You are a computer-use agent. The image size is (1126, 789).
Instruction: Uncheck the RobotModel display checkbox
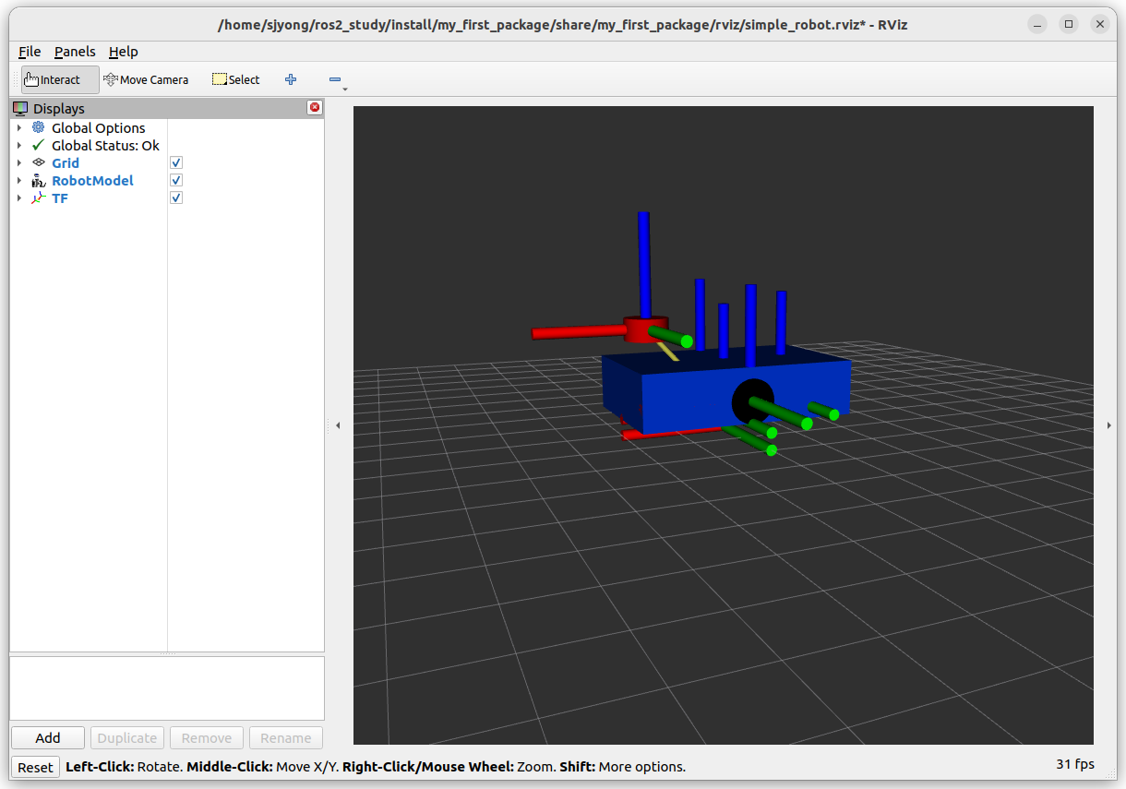176,180
